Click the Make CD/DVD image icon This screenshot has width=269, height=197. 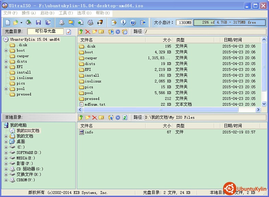(x=62, y=23)
